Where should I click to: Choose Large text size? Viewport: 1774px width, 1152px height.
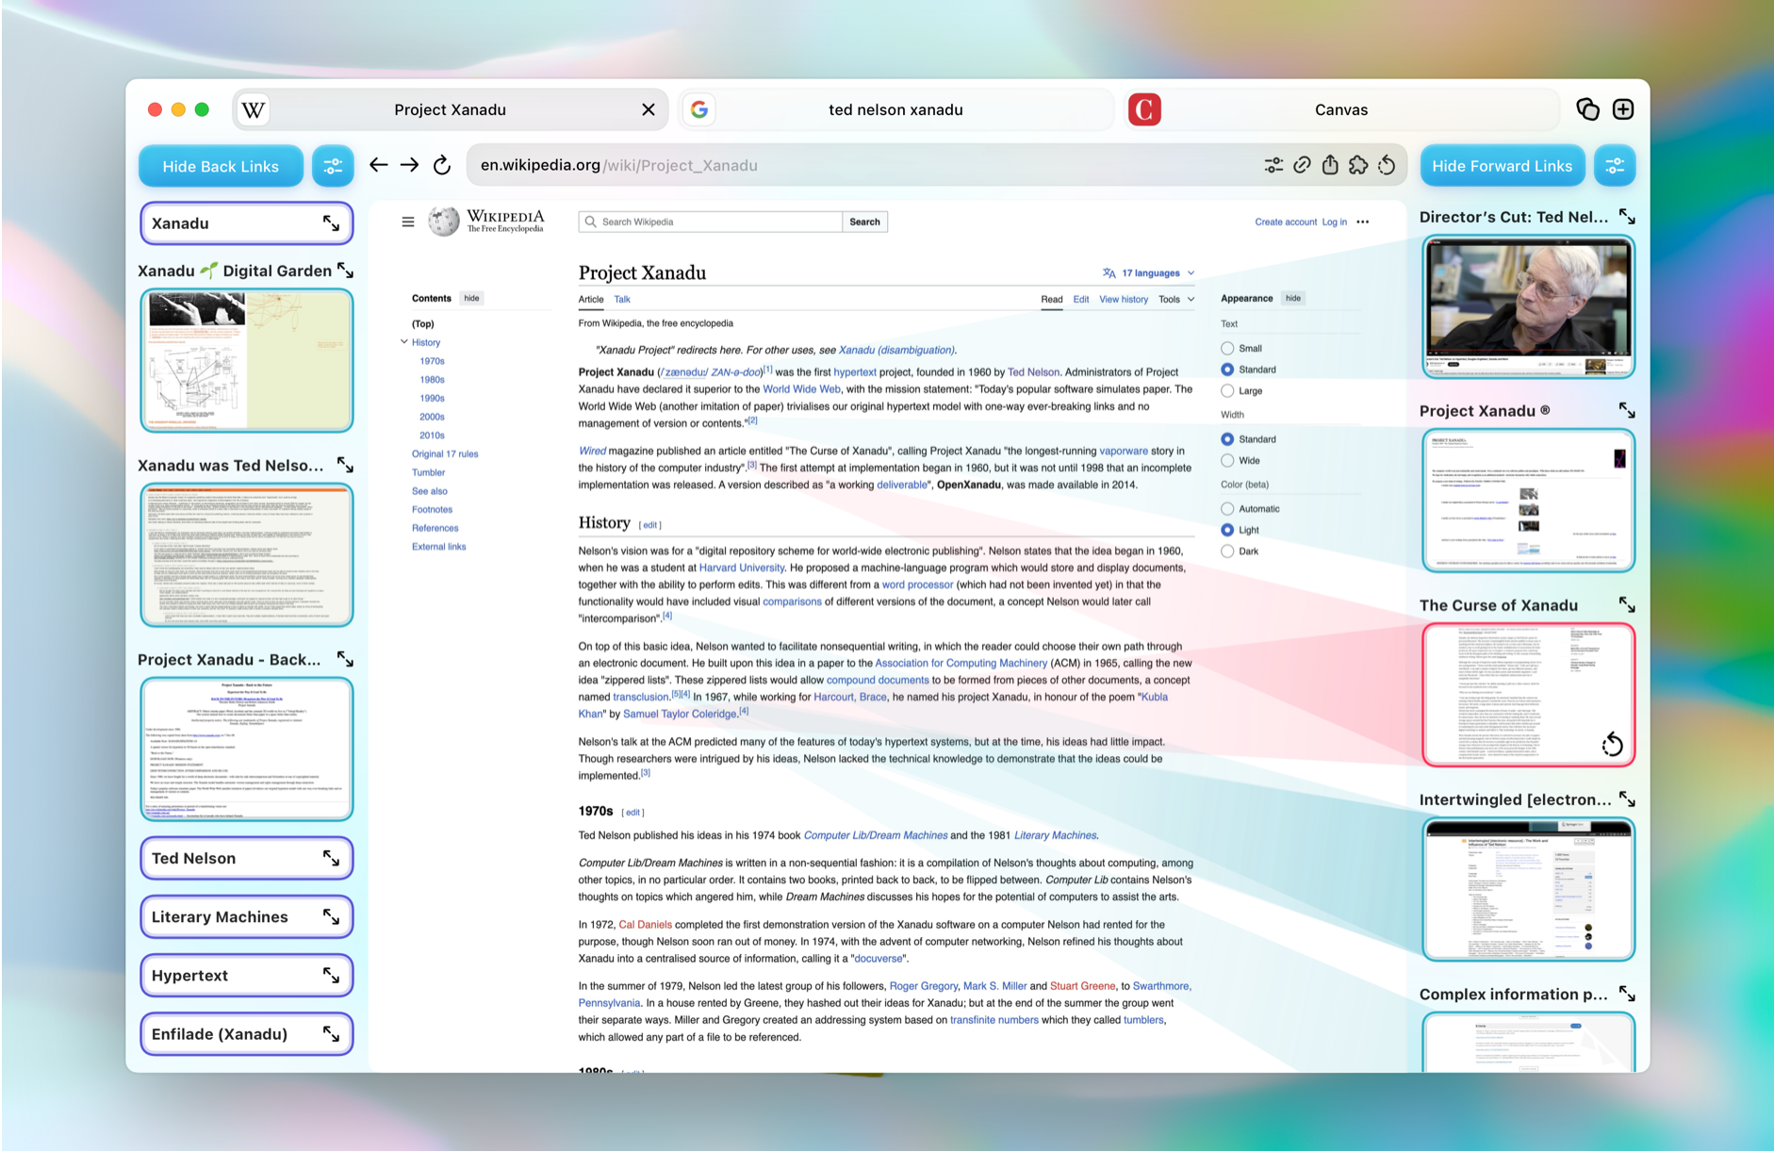click(1227, 391)
